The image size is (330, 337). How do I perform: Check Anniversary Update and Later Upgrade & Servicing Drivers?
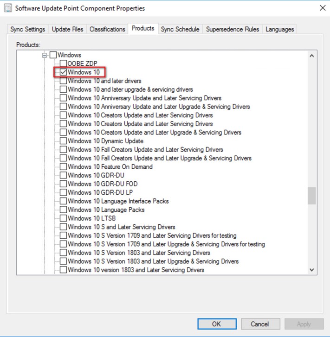pyautogui.click(x=63, y=107)
